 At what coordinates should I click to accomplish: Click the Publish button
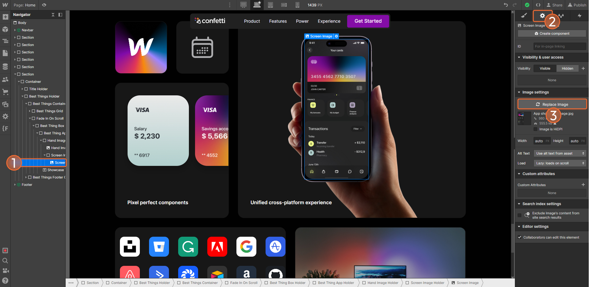(577, 5)
